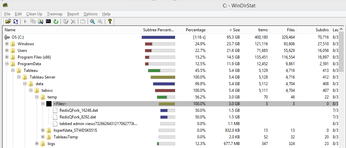The height and width of the screenshot is (148, 346).
Task: Click the Delete permanently X icon
Action: 73,21
